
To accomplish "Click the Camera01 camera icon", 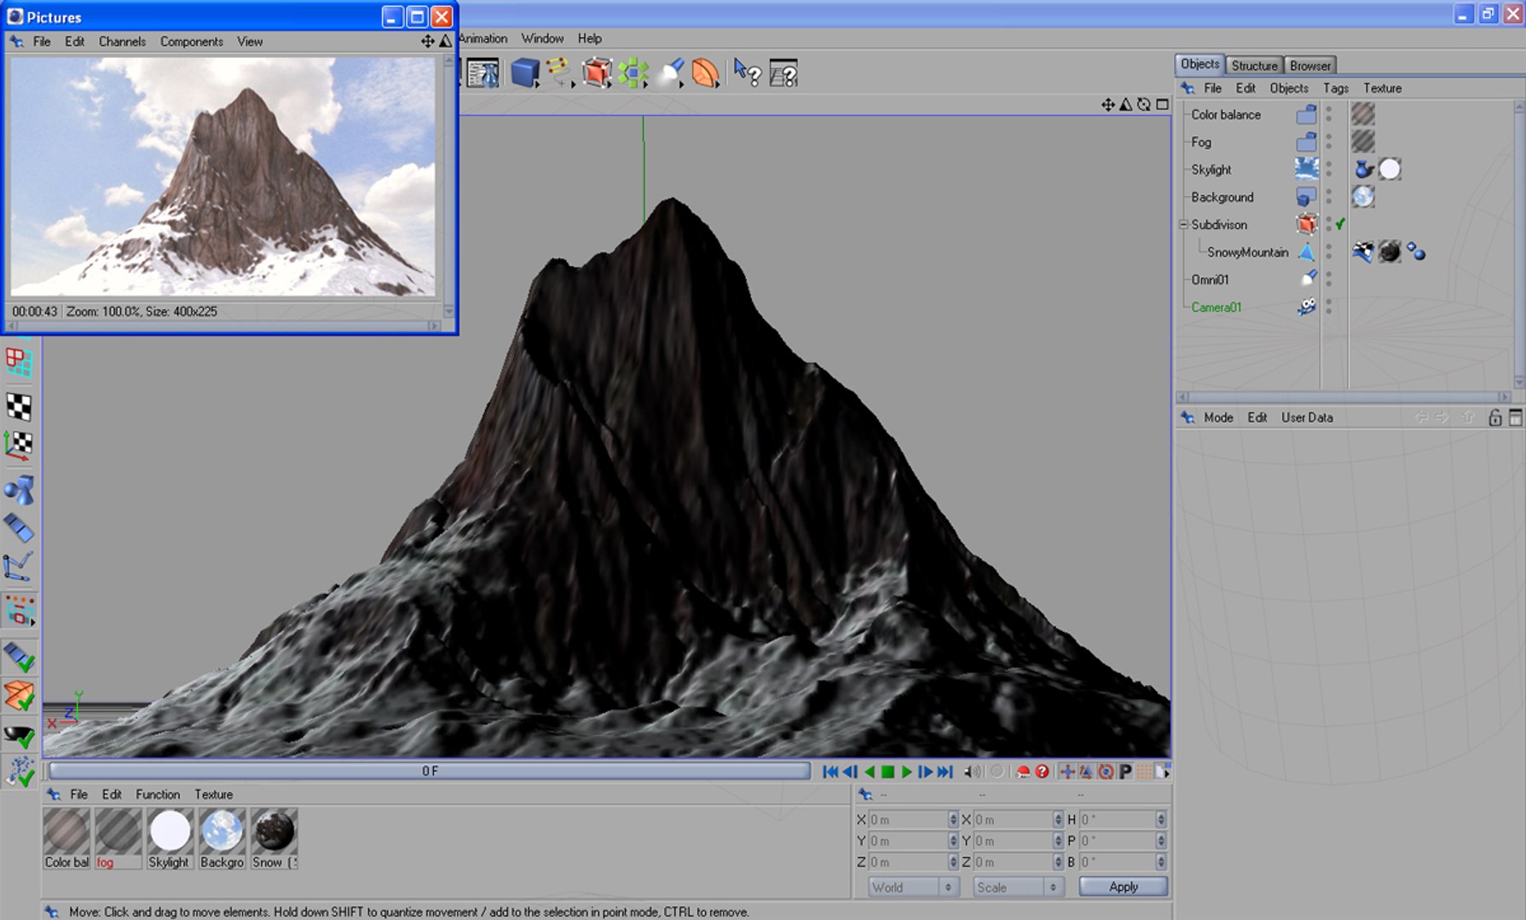I will (1306, 307).
